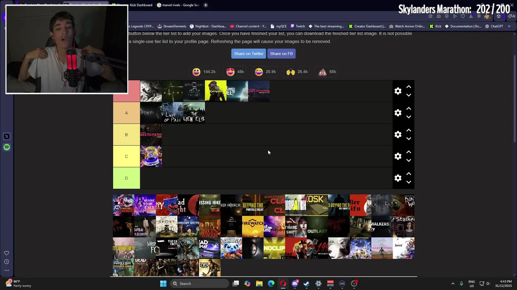Open the Creator Dashboard bookmark
The image size is (517, 290).
click(x=367, y=26)
